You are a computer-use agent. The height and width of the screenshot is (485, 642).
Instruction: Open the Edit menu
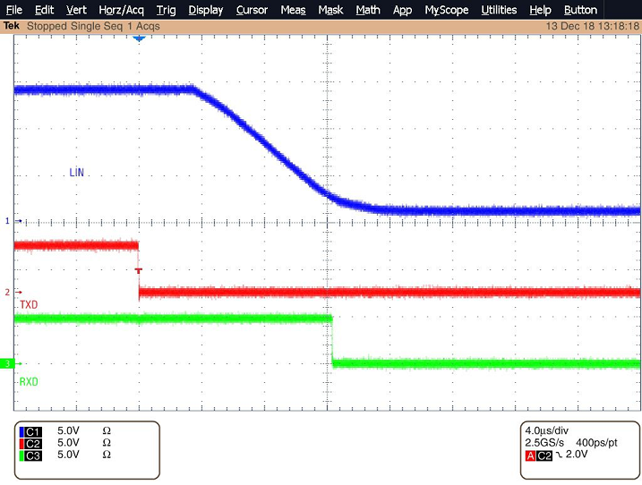(44, 10)
